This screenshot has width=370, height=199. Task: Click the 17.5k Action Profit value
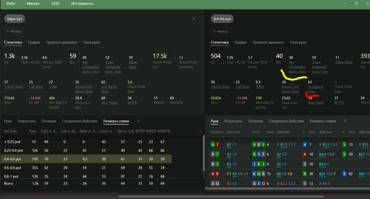160,56
